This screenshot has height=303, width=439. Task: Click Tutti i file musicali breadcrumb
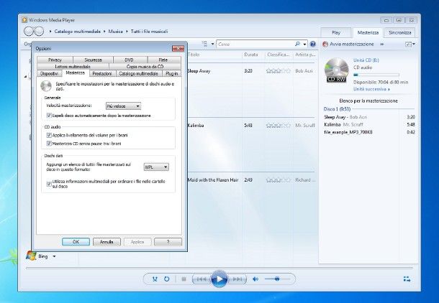[149, 32]
